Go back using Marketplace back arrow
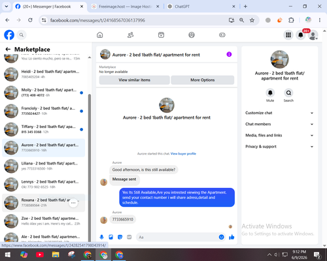The image size is (327, 261). click(8, 50)
